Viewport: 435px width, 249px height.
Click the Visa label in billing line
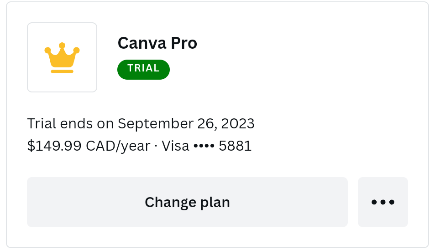(x=175, y=146)
